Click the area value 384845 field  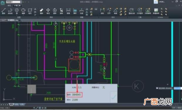click(x=75, y=95)
